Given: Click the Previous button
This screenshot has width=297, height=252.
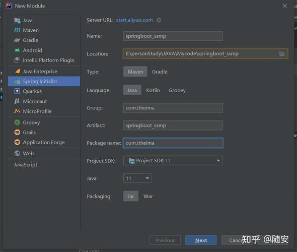Looking at the screenshot, I should (165, 240).
